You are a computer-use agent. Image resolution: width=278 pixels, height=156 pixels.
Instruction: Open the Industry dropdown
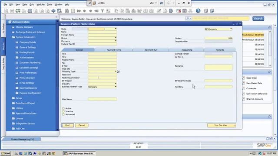[116, 84]
